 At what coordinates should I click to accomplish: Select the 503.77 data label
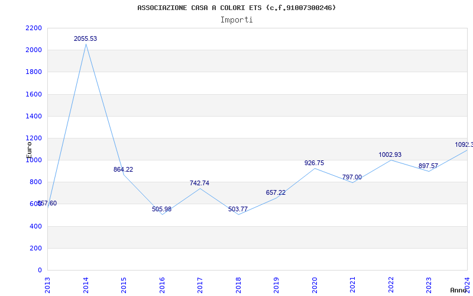tap(238, 209)
